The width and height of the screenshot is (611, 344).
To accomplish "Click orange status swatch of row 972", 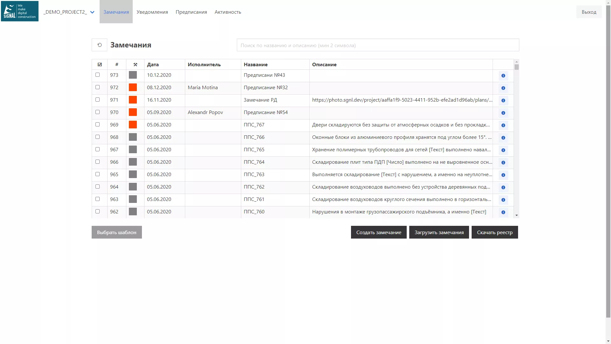I will [x=133, y=87].
